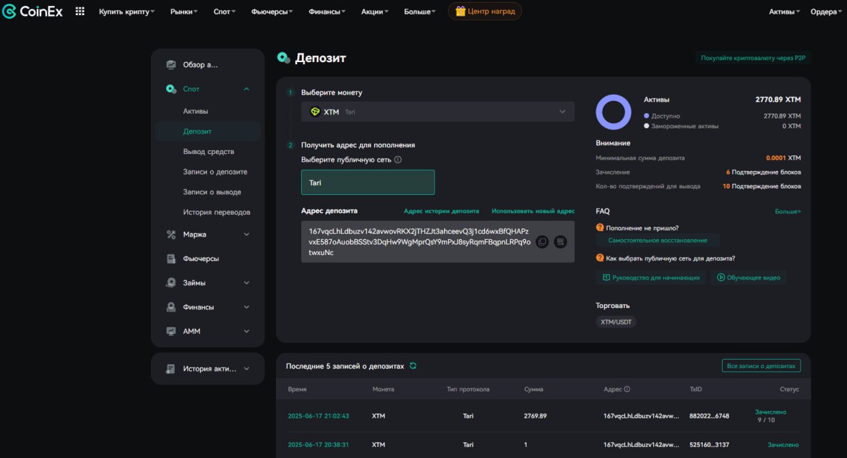847x458 pixels.
Task: Open Обучающее видео
Action: pyautogui.click(x=748, y=278)
